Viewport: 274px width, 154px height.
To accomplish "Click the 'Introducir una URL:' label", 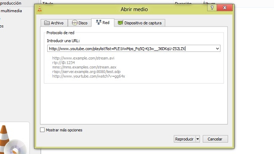I will [63, 41].
